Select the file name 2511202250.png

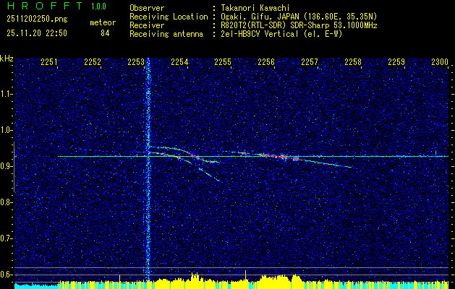(37, 19)
